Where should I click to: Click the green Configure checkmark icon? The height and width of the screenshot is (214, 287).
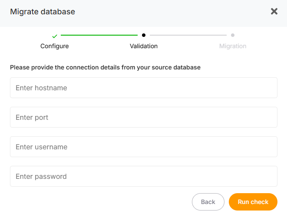tap(55, 36)
